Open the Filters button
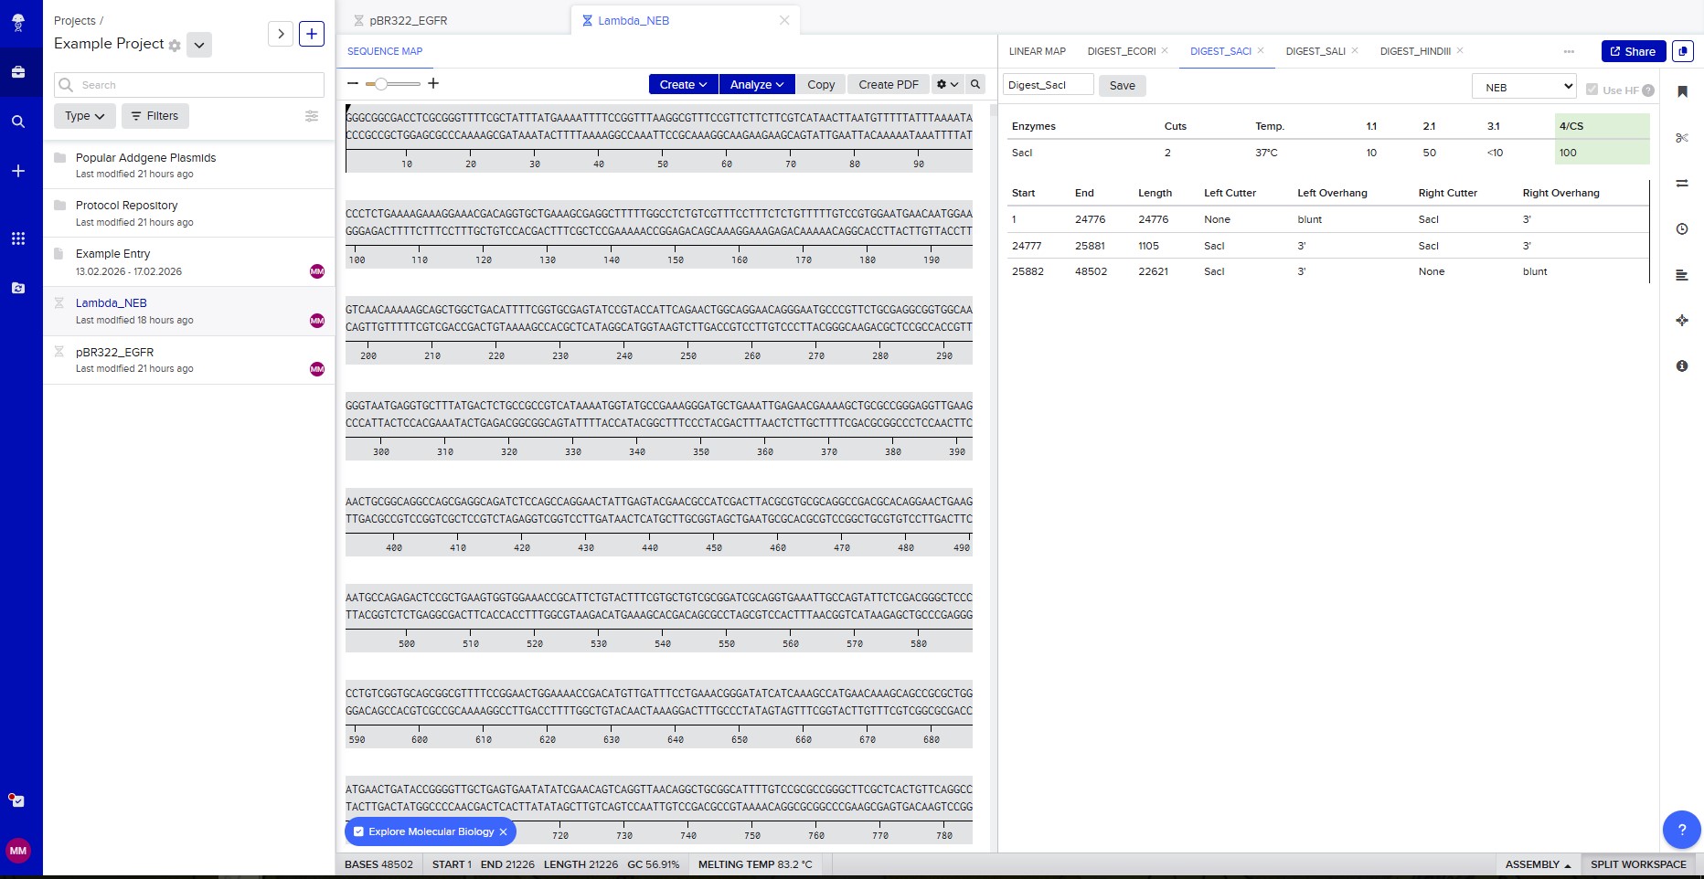1704x879 pixels. pyautogui.click(x=155, y=116)
